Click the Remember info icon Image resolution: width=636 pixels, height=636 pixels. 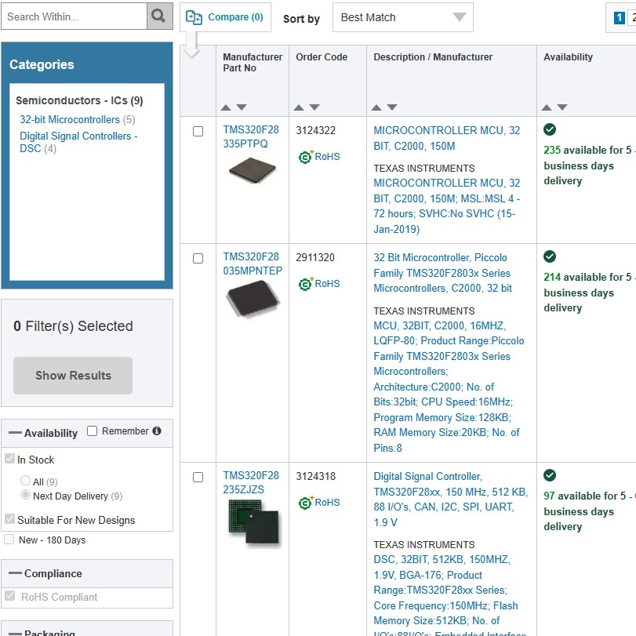(x=157, y=431)
